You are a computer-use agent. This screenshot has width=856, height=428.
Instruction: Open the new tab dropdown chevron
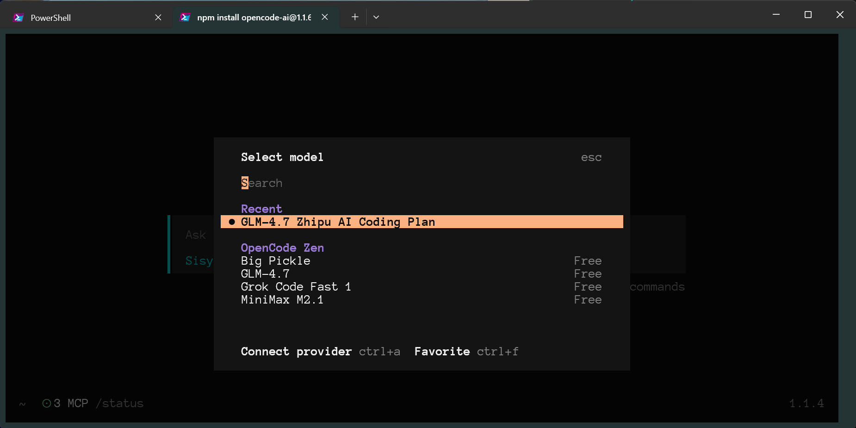tap(376, 17)
